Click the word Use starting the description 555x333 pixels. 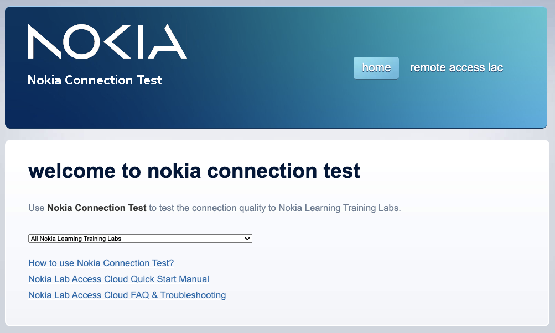[37, 208]
